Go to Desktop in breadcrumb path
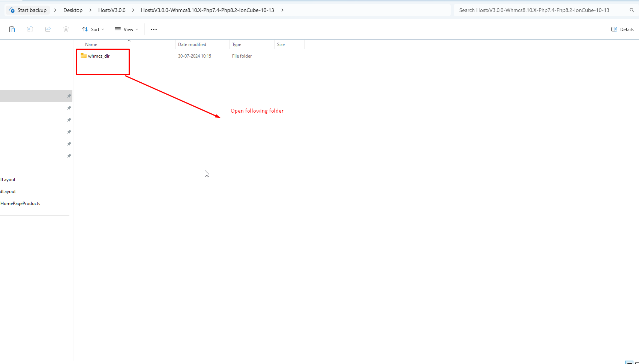The height and width of the screenshot is (364, 639). pyautogui.click(x=73, y=10)
